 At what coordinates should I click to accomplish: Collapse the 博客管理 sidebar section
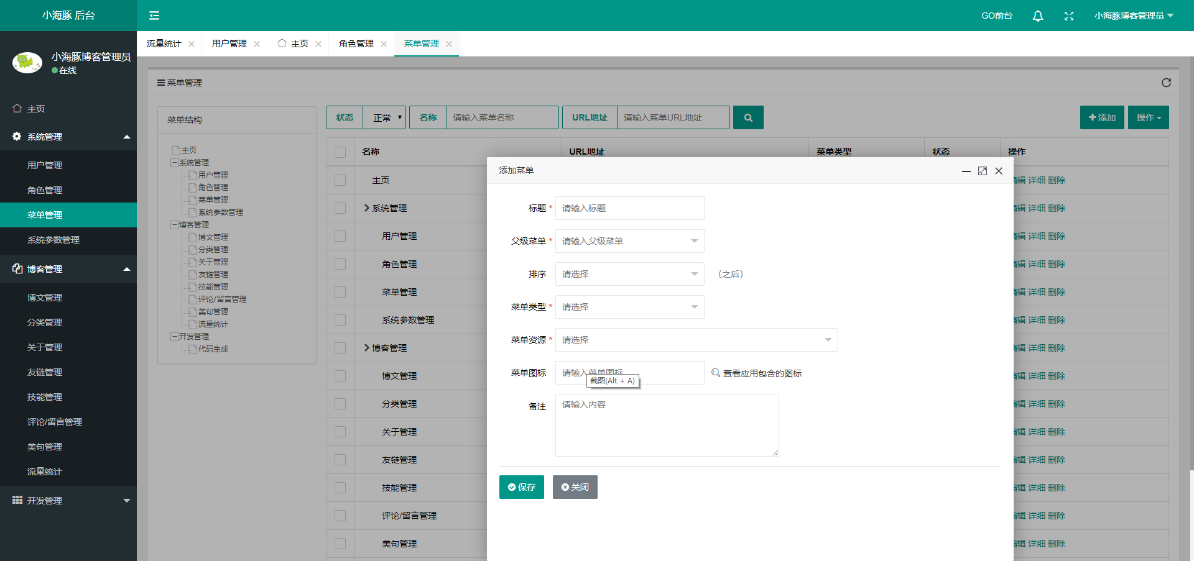click(68, 269)
